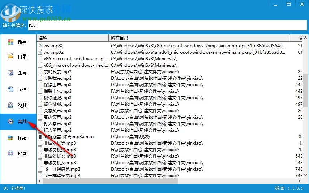Open the 目录 folder category icon
The height and width of the screenshot is (193, 309).
tap(10, 57)
